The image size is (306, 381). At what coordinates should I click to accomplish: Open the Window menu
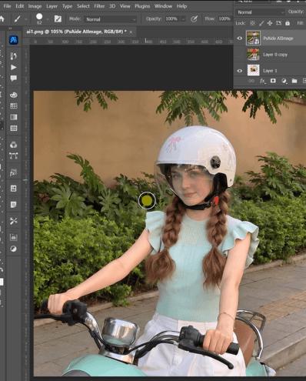point(163,6)
